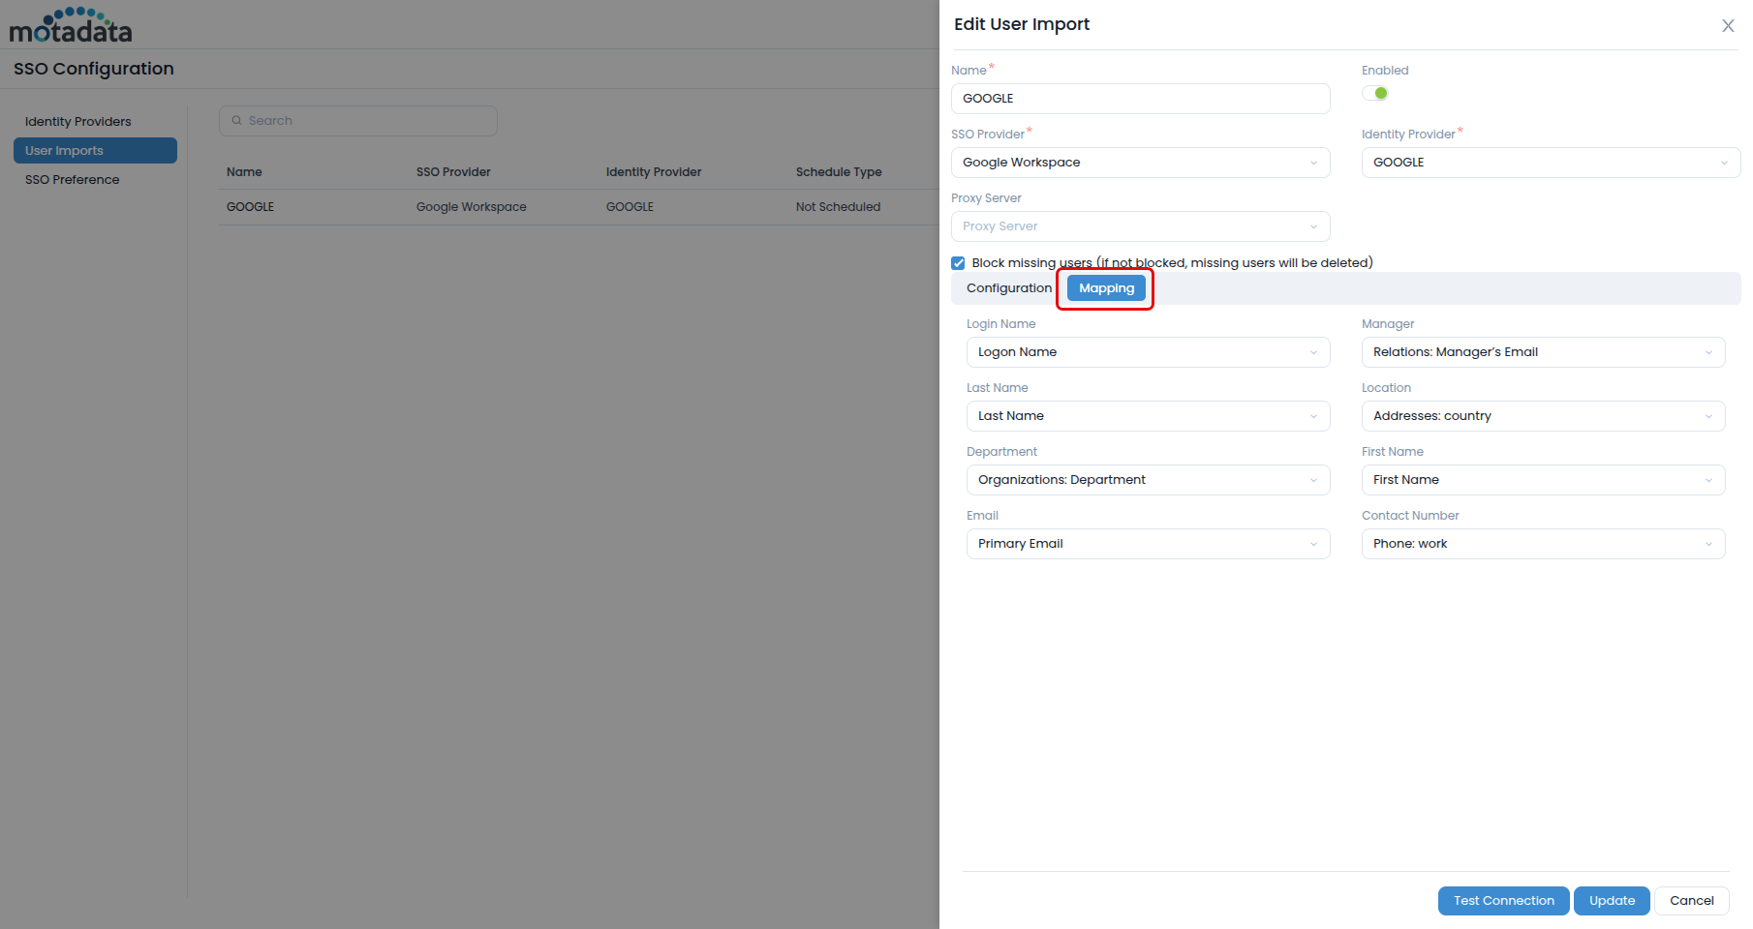Viewport: 1753px width, 929px height.
Task: Go to SSO Preference section
Action: [73, 180]
